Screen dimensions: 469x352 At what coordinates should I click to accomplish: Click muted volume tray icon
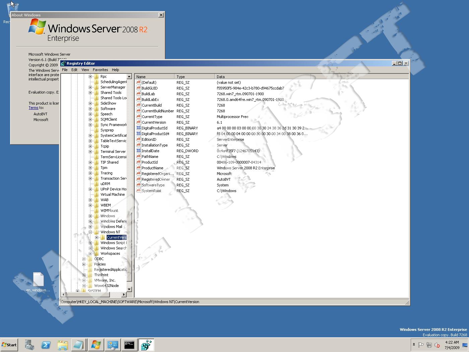click(x=437, y=345)
